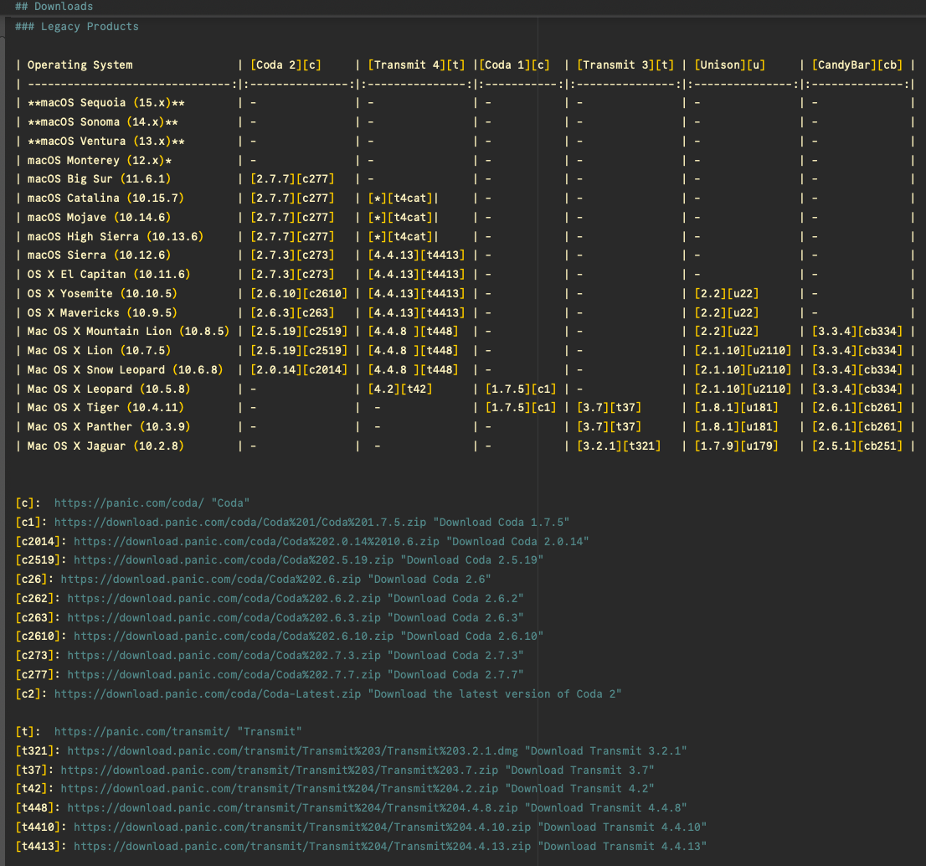Click the '[c262]:' reference label
This screenshot has height=866, width=926.
(x=38, y=598)
